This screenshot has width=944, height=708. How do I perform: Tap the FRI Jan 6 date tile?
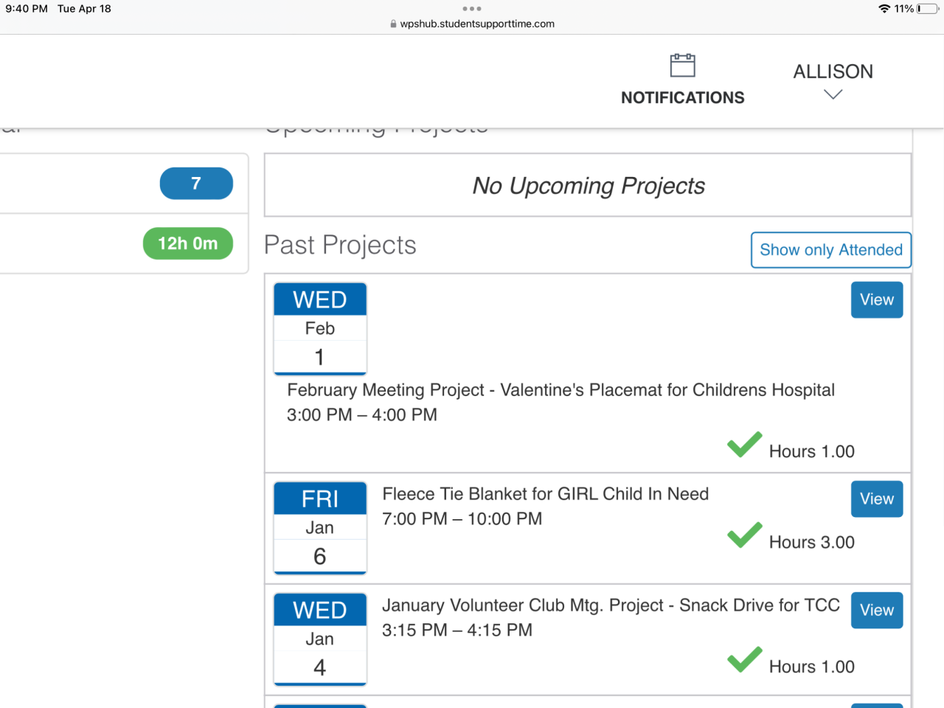point(320,528)
